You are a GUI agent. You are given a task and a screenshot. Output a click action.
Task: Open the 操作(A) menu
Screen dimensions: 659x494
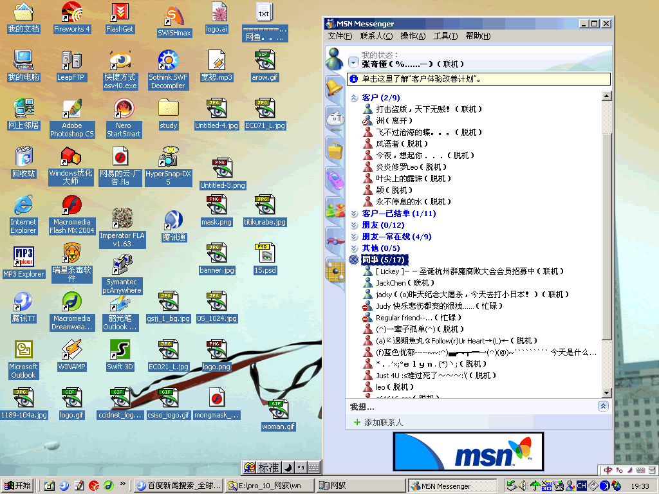(413, 36)
